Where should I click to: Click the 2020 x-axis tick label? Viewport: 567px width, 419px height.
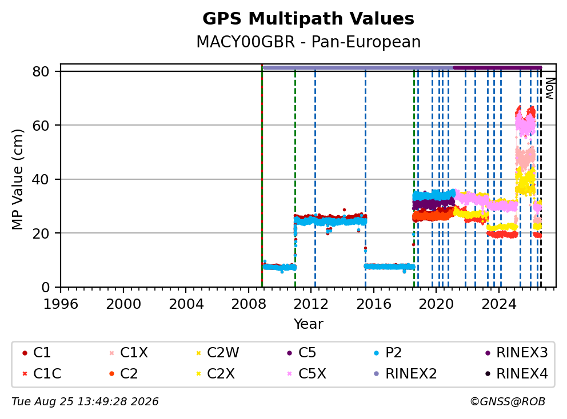(436, 304)
